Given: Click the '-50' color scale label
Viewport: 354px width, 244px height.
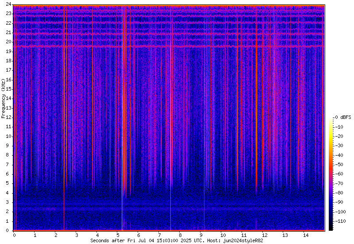Looking at the screenshot, I should pyautogui.click(x=339, y=164).
